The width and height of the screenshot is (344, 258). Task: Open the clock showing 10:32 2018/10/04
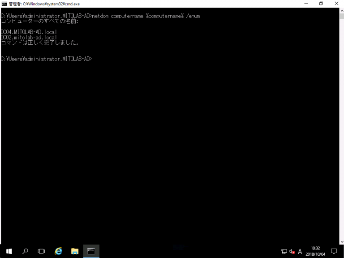tap(315, 251)
